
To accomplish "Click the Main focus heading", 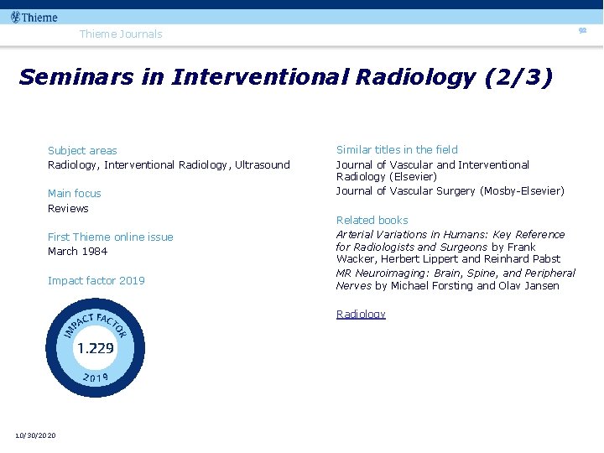I will pos(75,194).
